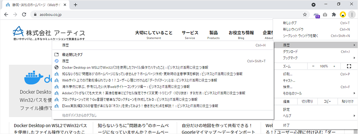Expand the その他のツール submenu

point(315,93)
